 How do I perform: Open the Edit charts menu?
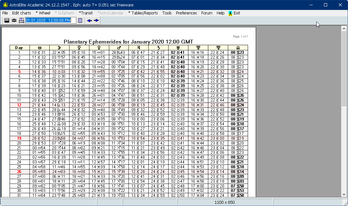pos(21,13)
